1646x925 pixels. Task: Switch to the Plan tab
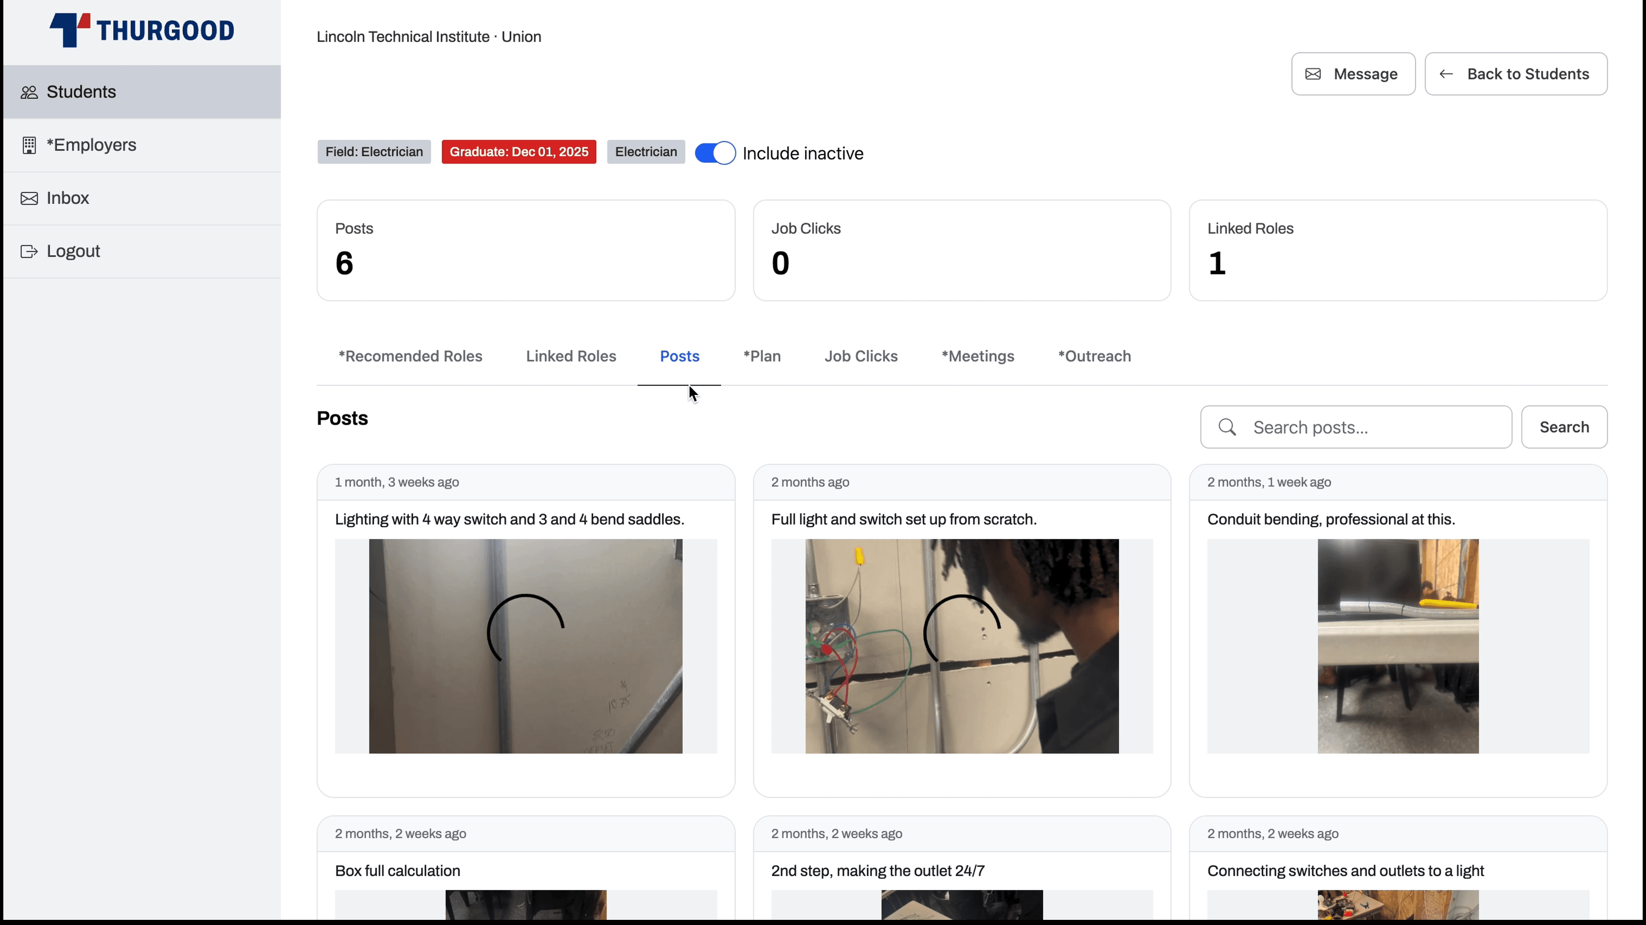tap(762, 355)
